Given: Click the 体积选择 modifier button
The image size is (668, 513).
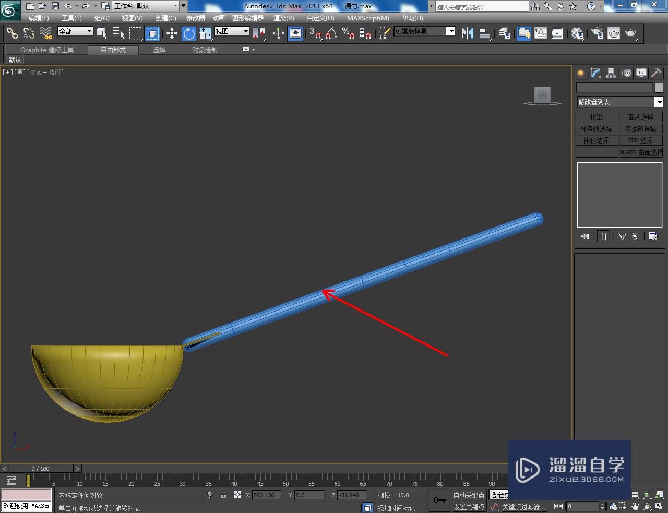Looking at the screenshot, I should tap(597, 140).
